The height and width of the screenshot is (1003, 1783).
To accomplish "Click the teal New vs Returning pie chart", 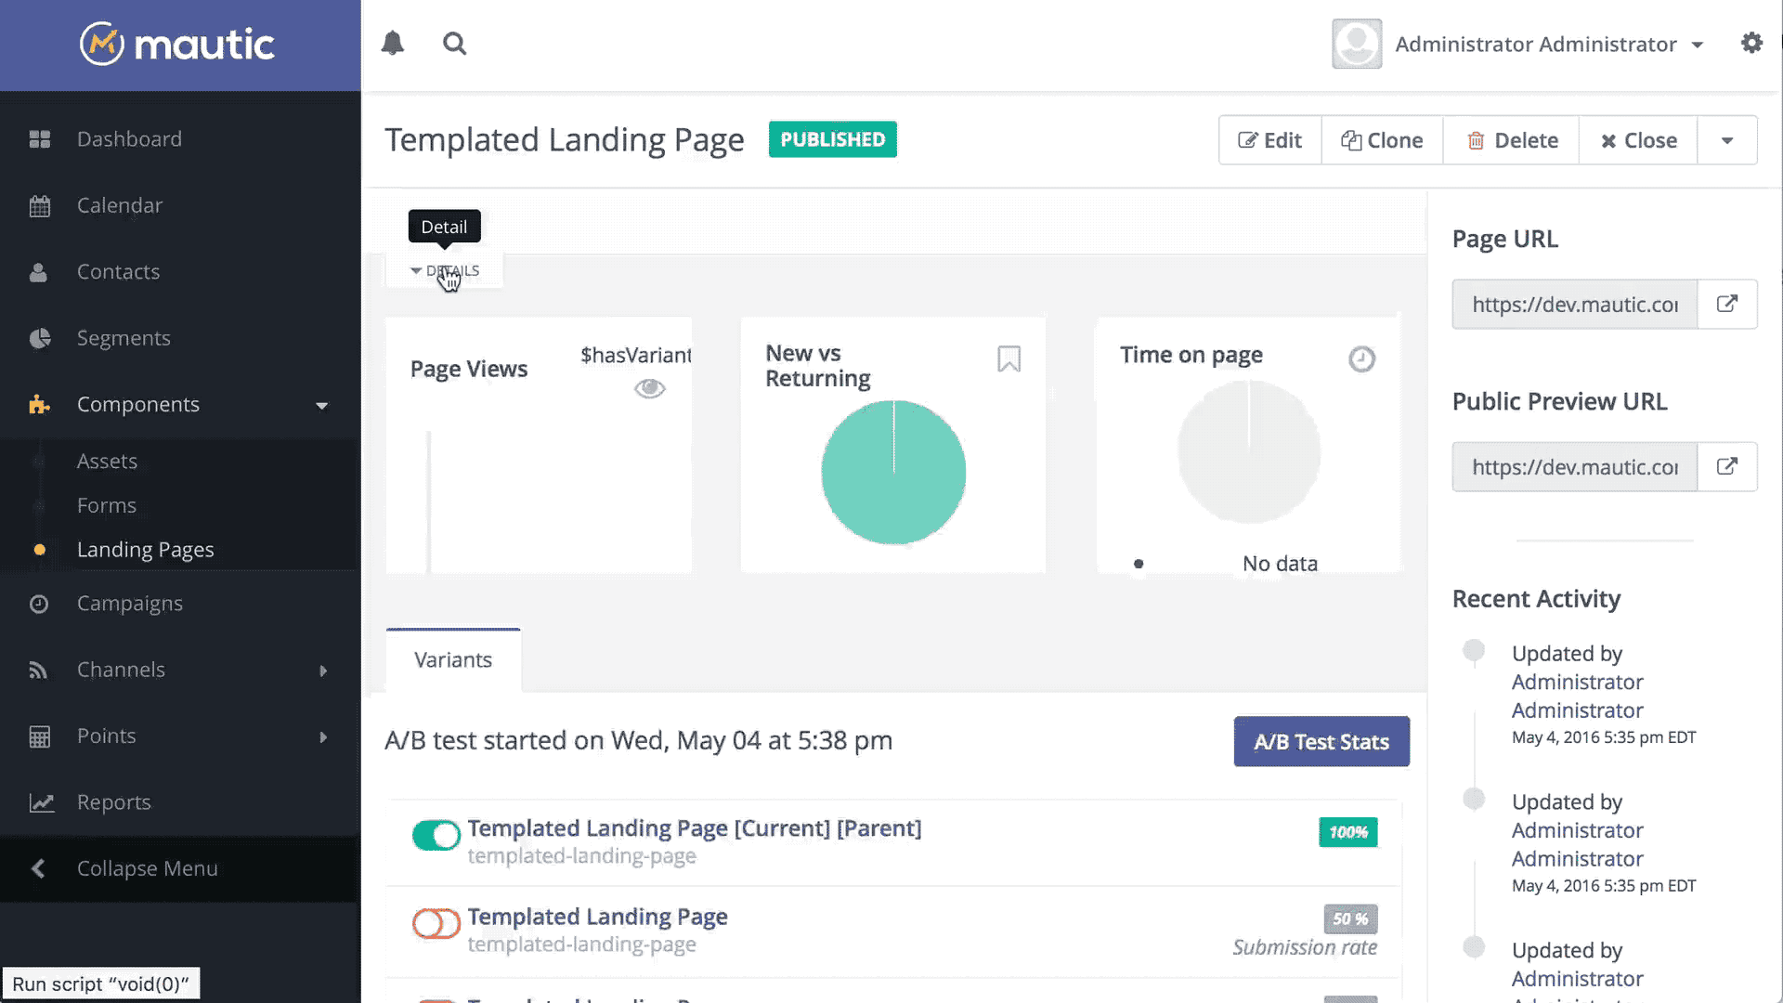I will point(892,473).
